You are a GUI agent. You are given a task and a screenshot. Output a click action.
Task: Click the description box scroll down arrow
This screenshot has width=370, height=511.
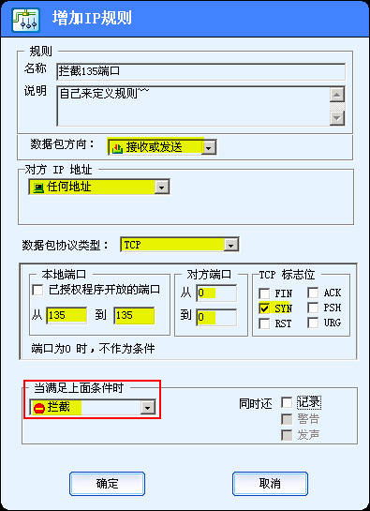pyautogui.click(x=337, y=117)
